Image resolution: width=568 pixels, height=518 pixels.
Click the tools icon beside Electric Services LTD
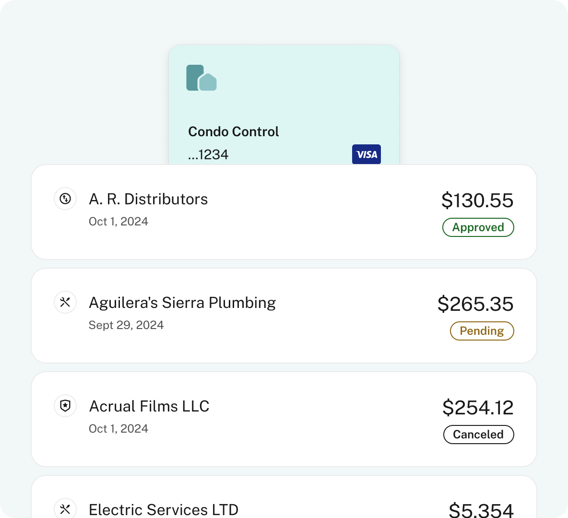point(65,508)
